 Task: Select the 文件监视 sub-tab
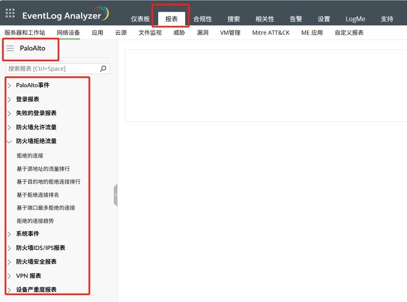pos(150,33)
